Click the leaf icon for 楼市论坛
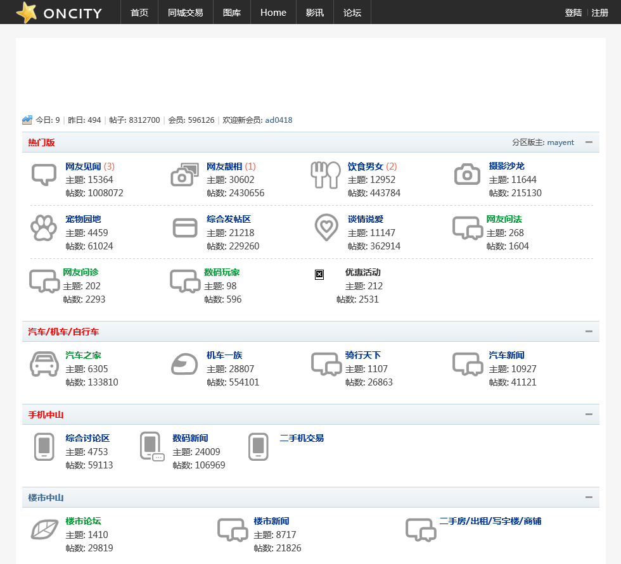 [x=44, y=530]
